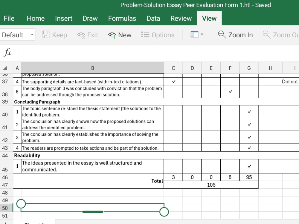Click the checkmark in row 40 column G
Image resolution: width=299 pixels, height=224 pixels.
click(249, 112)
